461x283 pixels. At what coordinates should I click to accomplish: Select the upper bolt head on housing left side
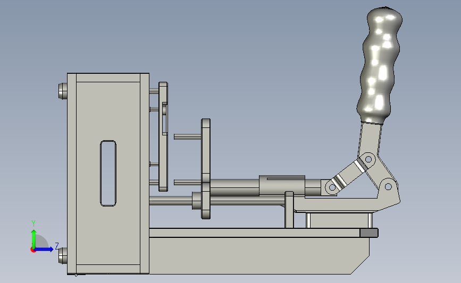point(63,91)
